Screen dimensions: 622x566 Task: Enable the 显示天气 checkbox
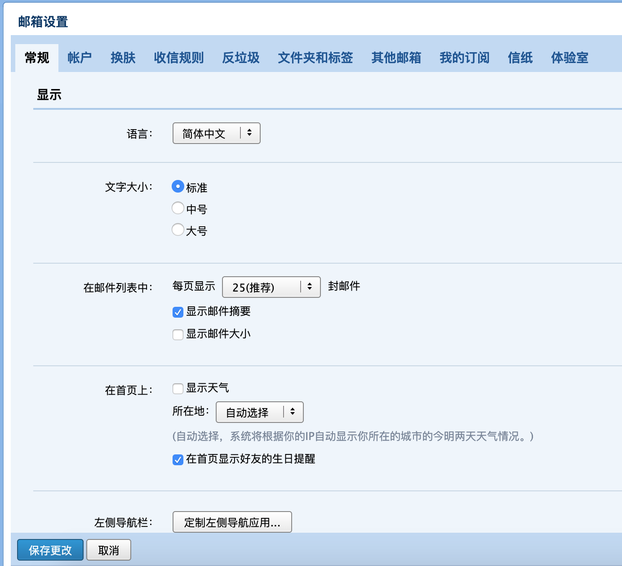178,388
